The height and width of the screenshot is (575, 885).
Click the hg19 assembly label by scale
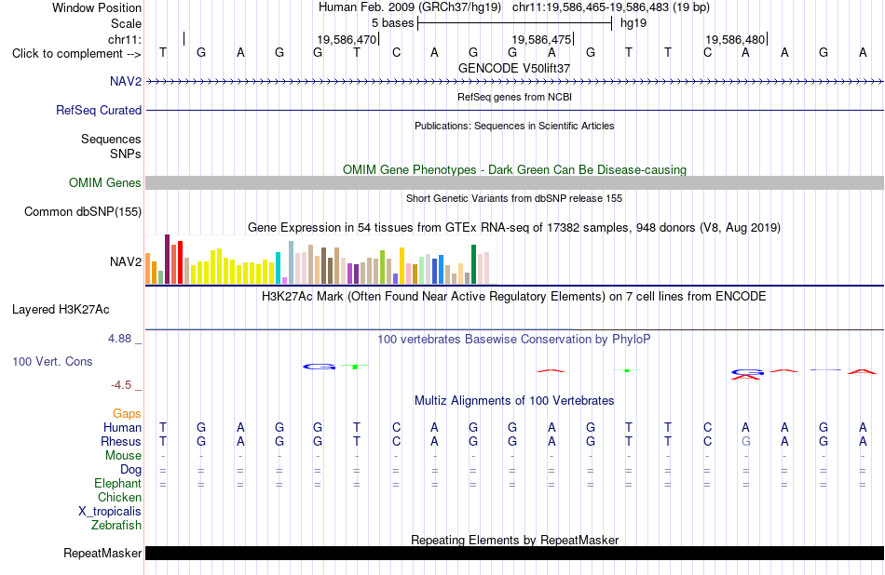click(633, 23)
